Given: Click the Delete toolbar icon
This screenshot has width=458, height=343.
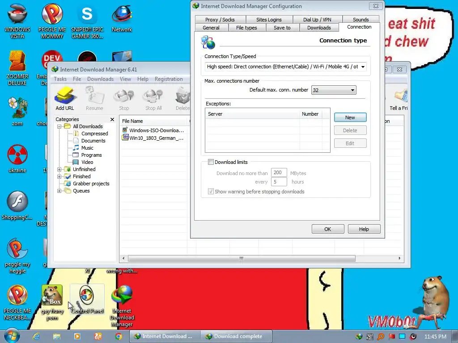Looking at the screenshot, I should tap(182, 99).
